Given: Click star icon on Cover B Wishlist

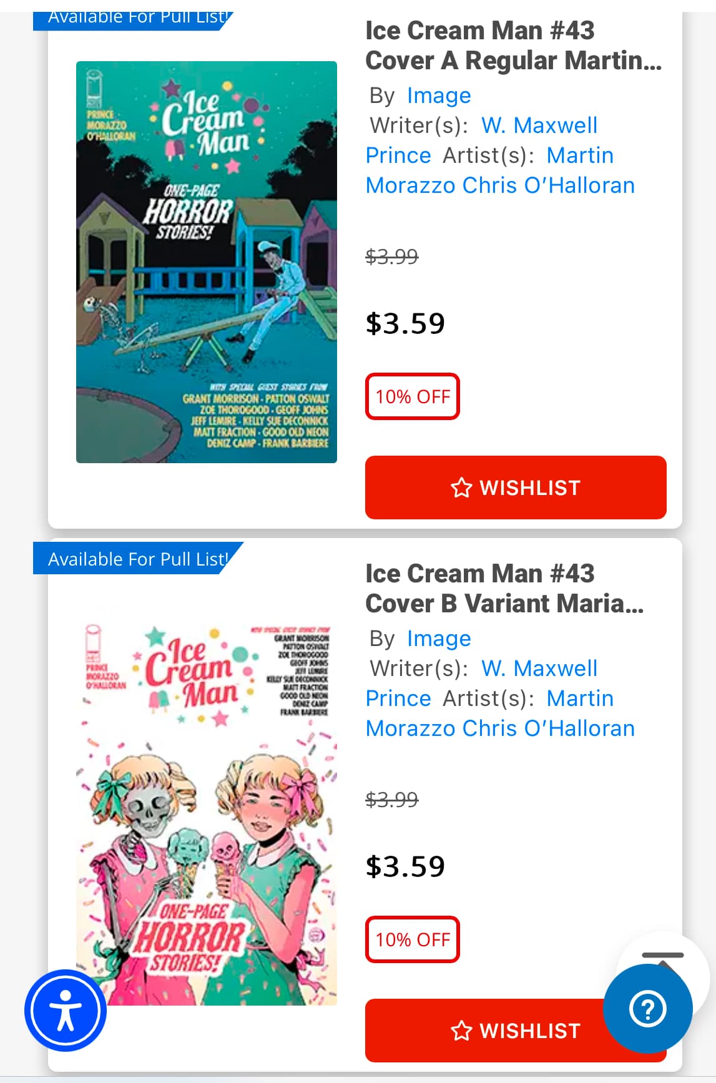Looking at the screenshot, I should 461,1031.
